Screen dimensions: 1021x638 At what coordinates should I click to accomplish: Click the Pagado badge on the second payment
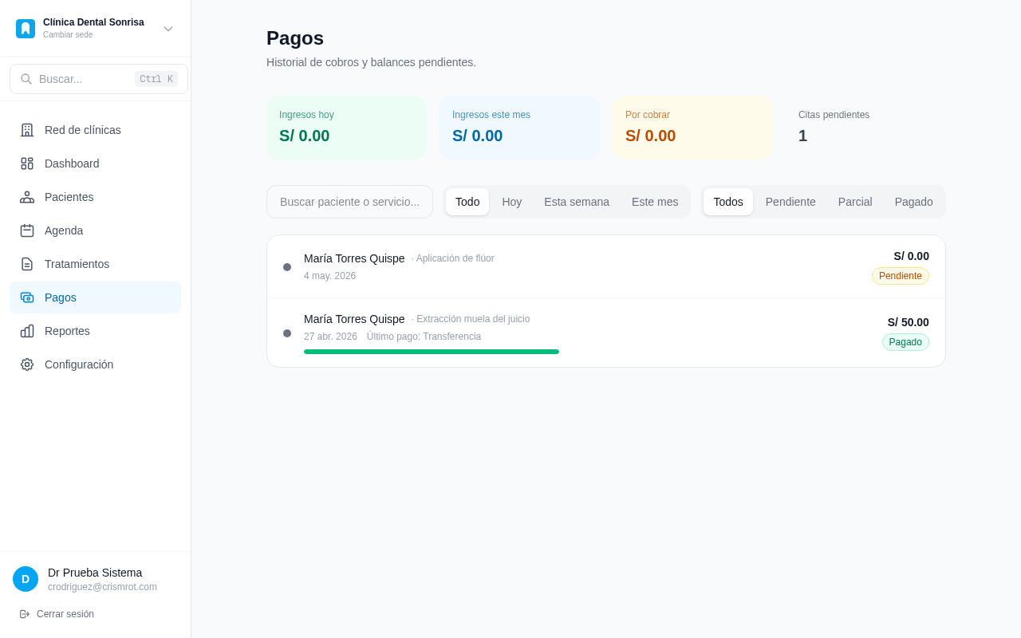click(905, 342)
